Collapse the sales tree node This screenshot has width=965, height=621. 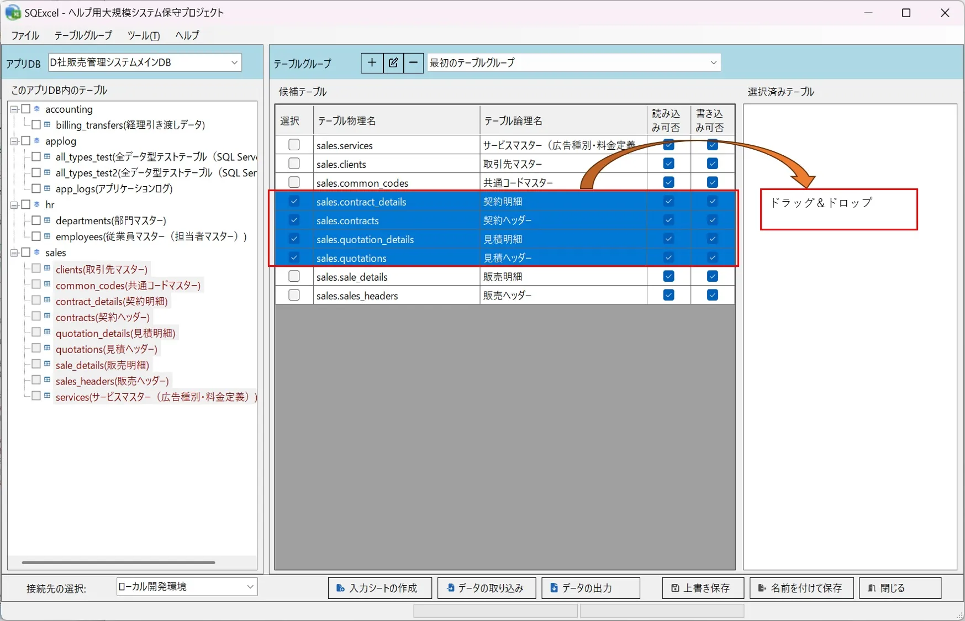click(x=14, y=253)
